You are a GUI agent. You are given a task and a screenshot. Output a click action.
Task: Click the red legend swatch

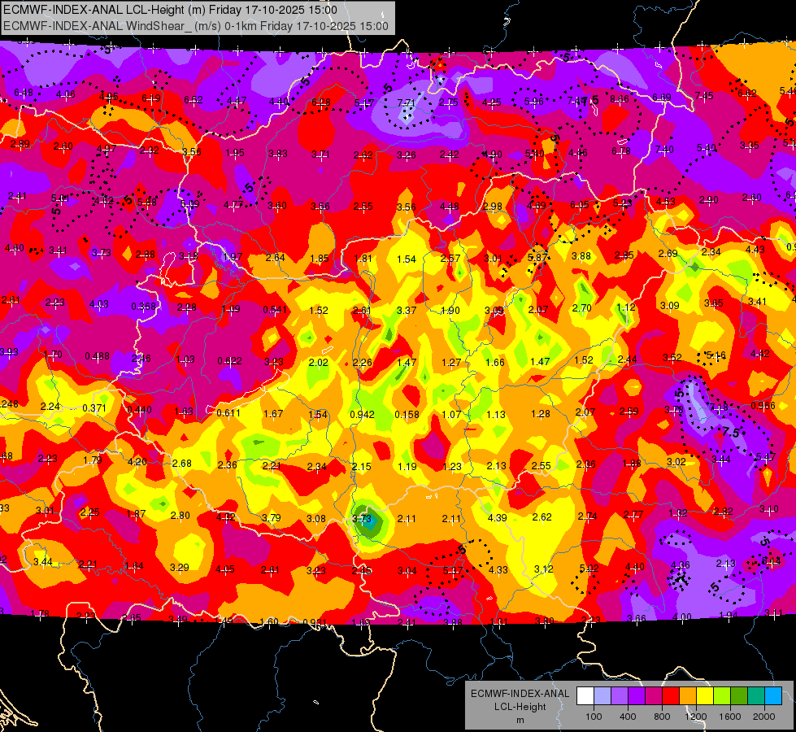[x=671, y=696]
